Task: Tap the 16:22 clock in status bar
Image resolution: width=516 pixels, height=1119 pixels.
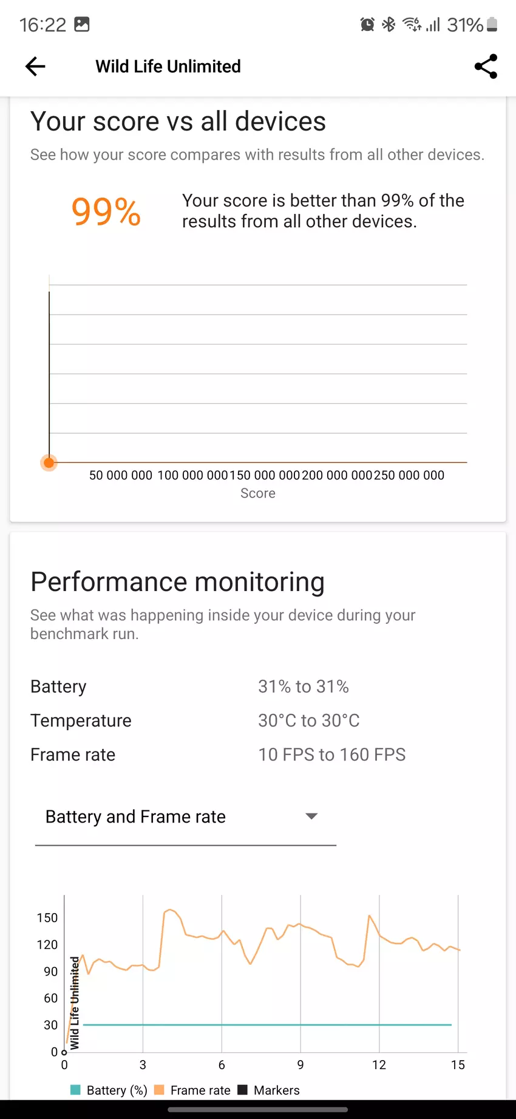Action: [42, 24]
